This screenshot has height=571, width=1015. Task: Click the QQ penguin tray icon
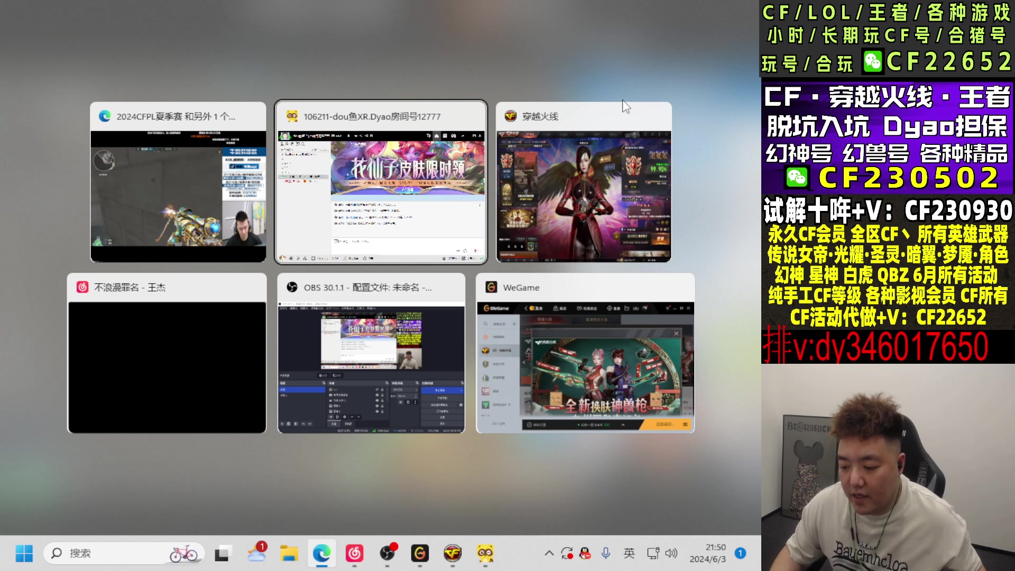tap(585, 554)
